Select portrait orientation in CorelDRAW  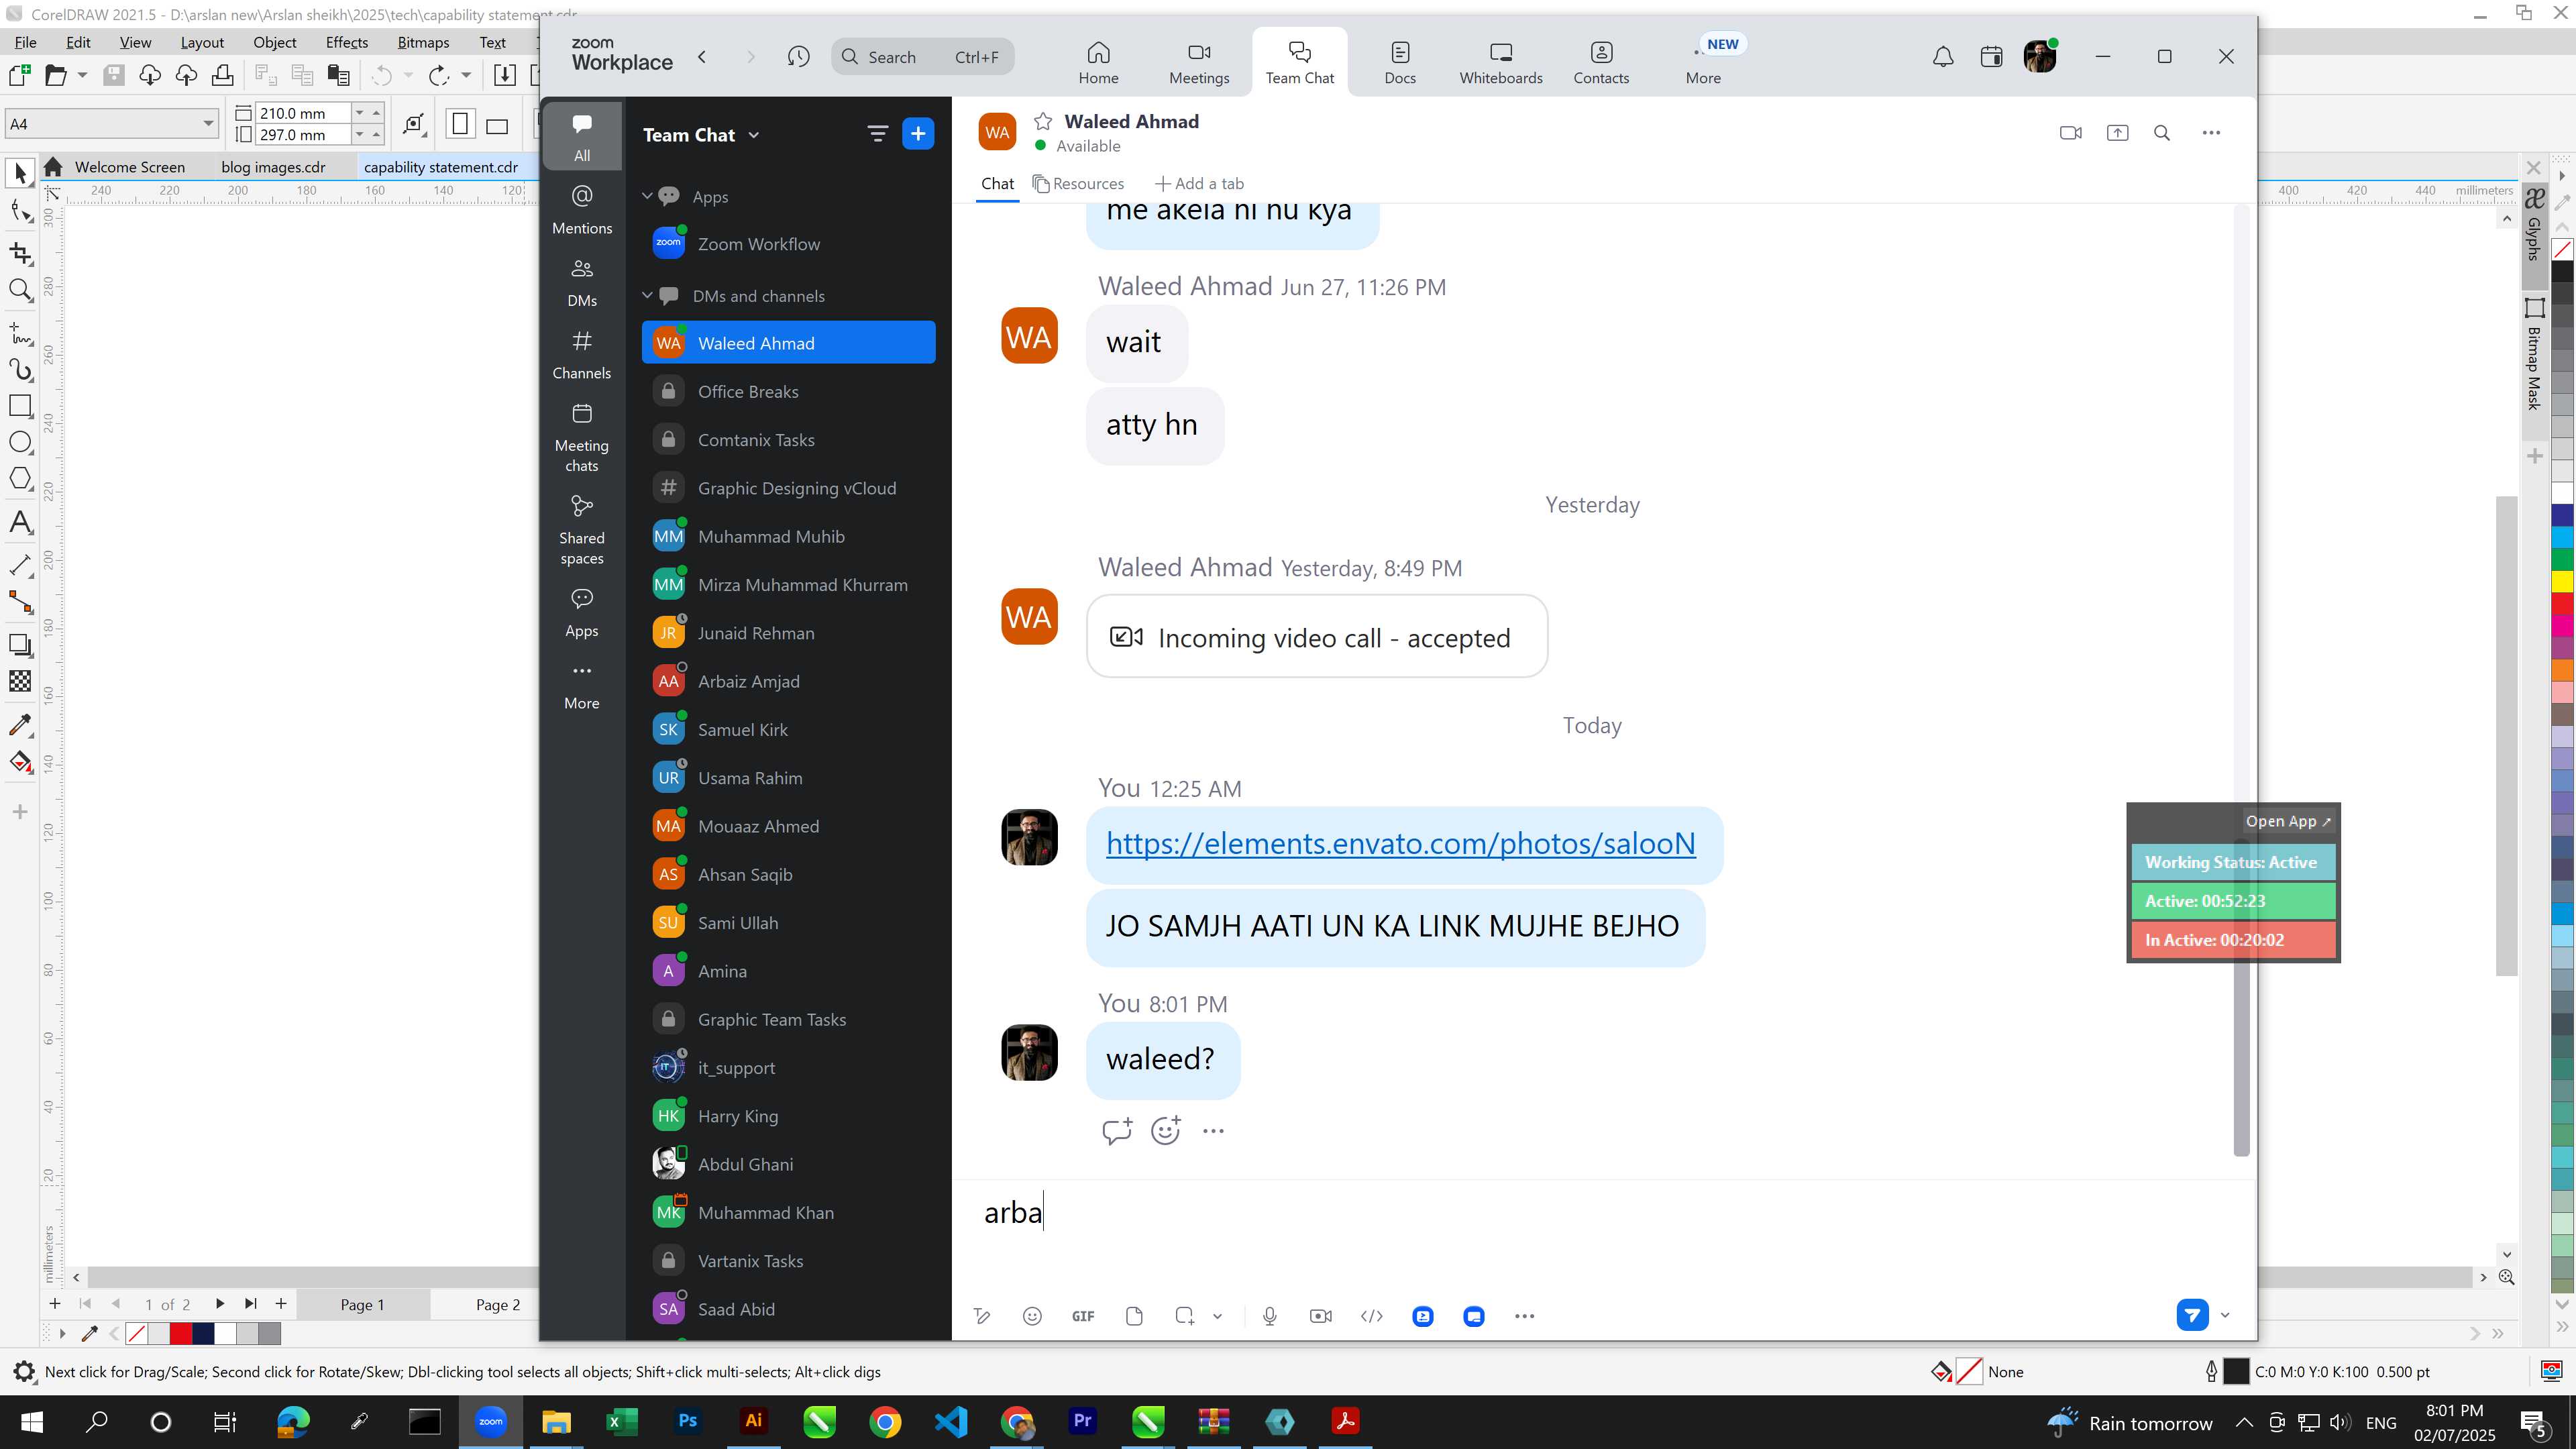click(460, 124)
